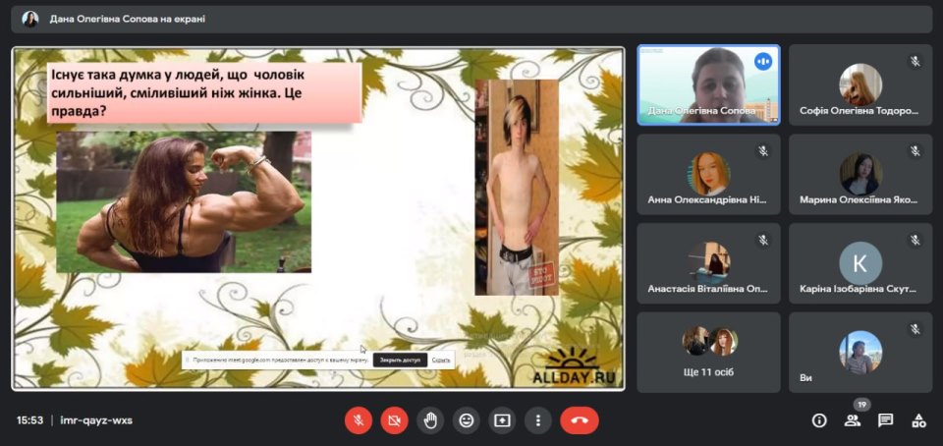Turn on the camera
The width and height of the screenshot is (943, 446).
(x=394, y=420)
